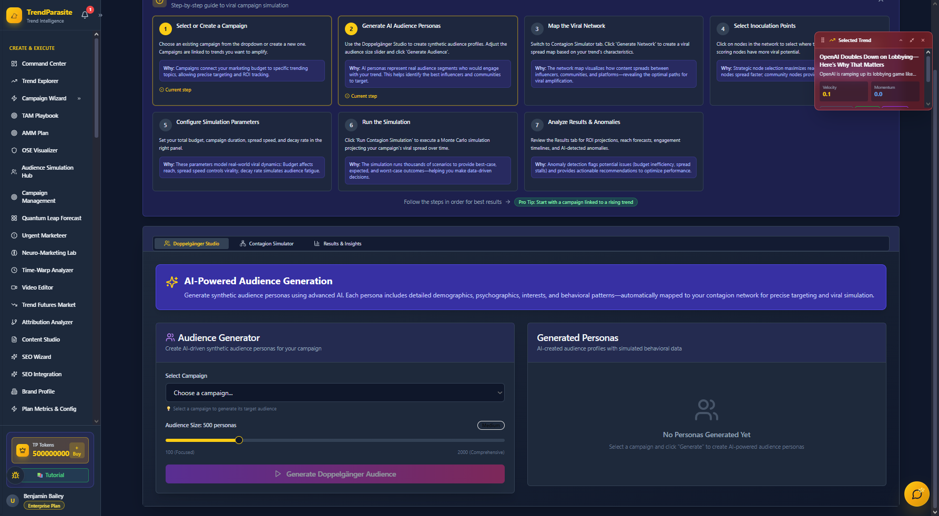Select step 7 Analyze Results & Anomalies card
939x516 pixels.
click(614, 151)
